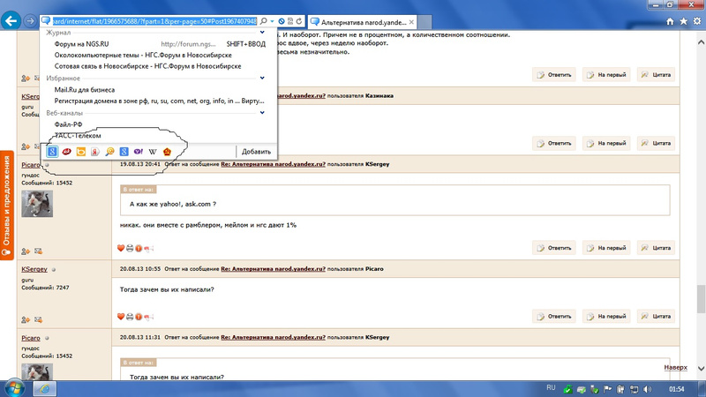Collapse the Журнал section chevron
The height and width of the screenshot is (397, 706).
pyautogui.click(x=262, y=33)
